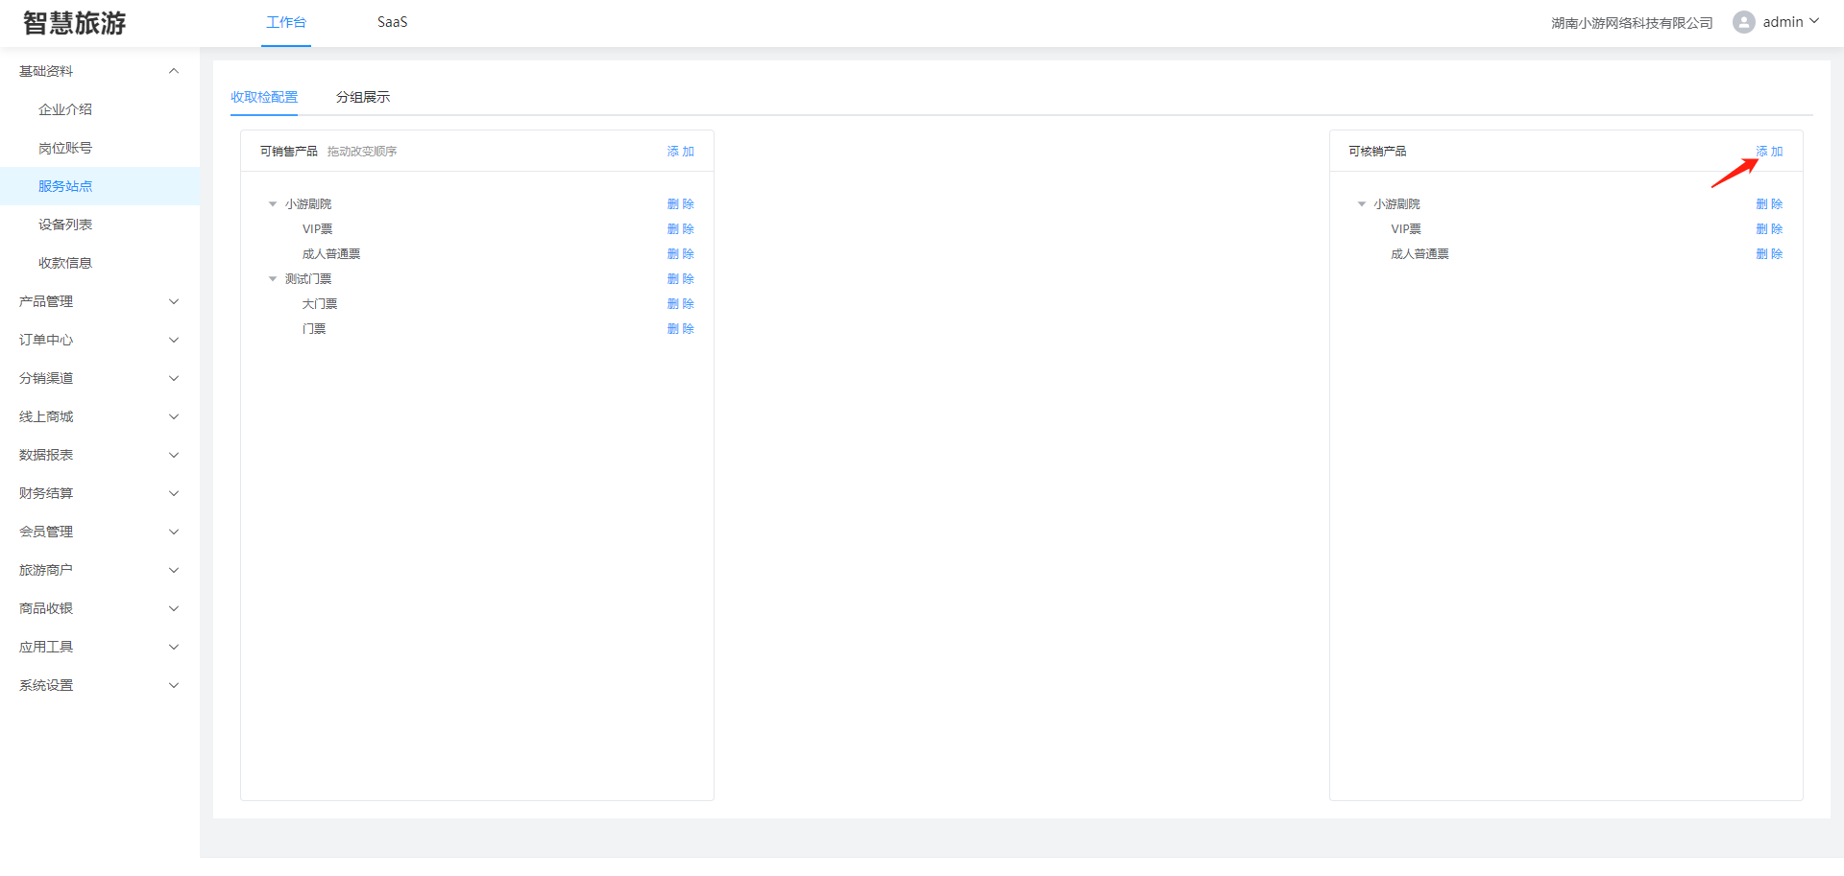1844x876 pixels.
Task: Expand the 订单中心 sidebar menu
Action: click(x=96, y=340)
